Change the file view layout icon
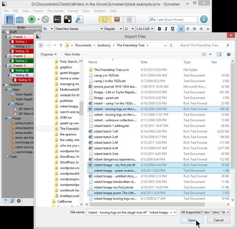This screenshot has width=237, height=229. [x=205, y=54]
